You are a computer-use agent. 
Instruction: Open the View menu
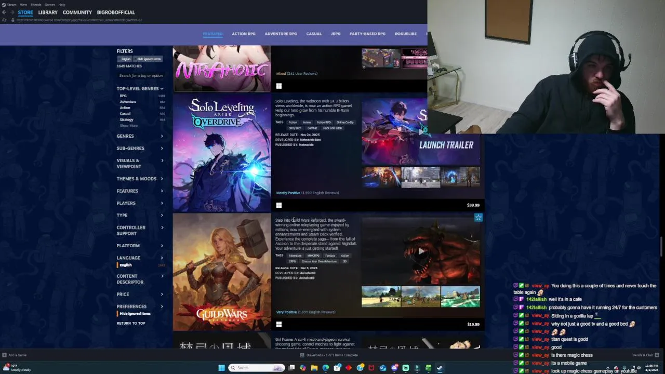click(23, 5)
